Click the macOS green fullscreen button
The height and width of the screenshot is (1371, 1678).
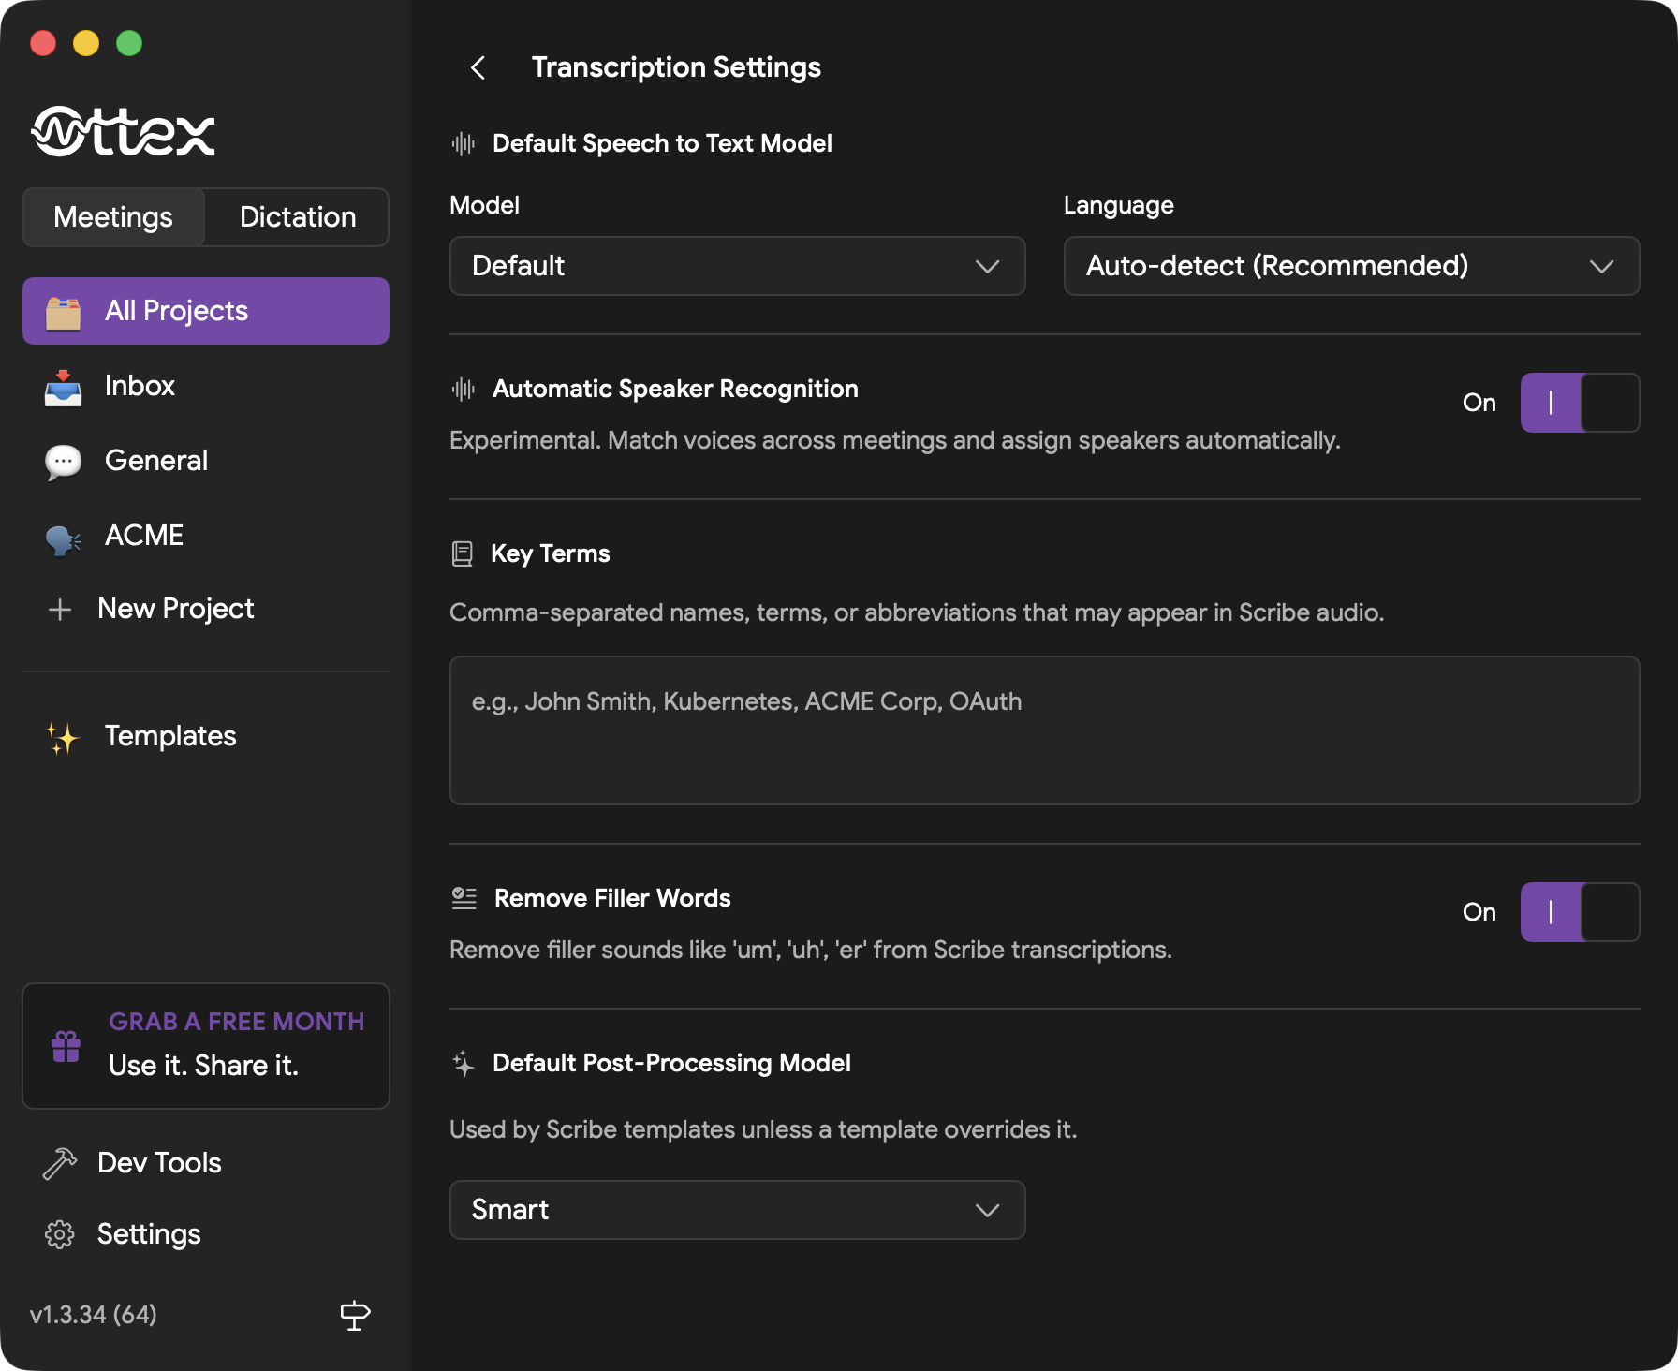point(129,43)
